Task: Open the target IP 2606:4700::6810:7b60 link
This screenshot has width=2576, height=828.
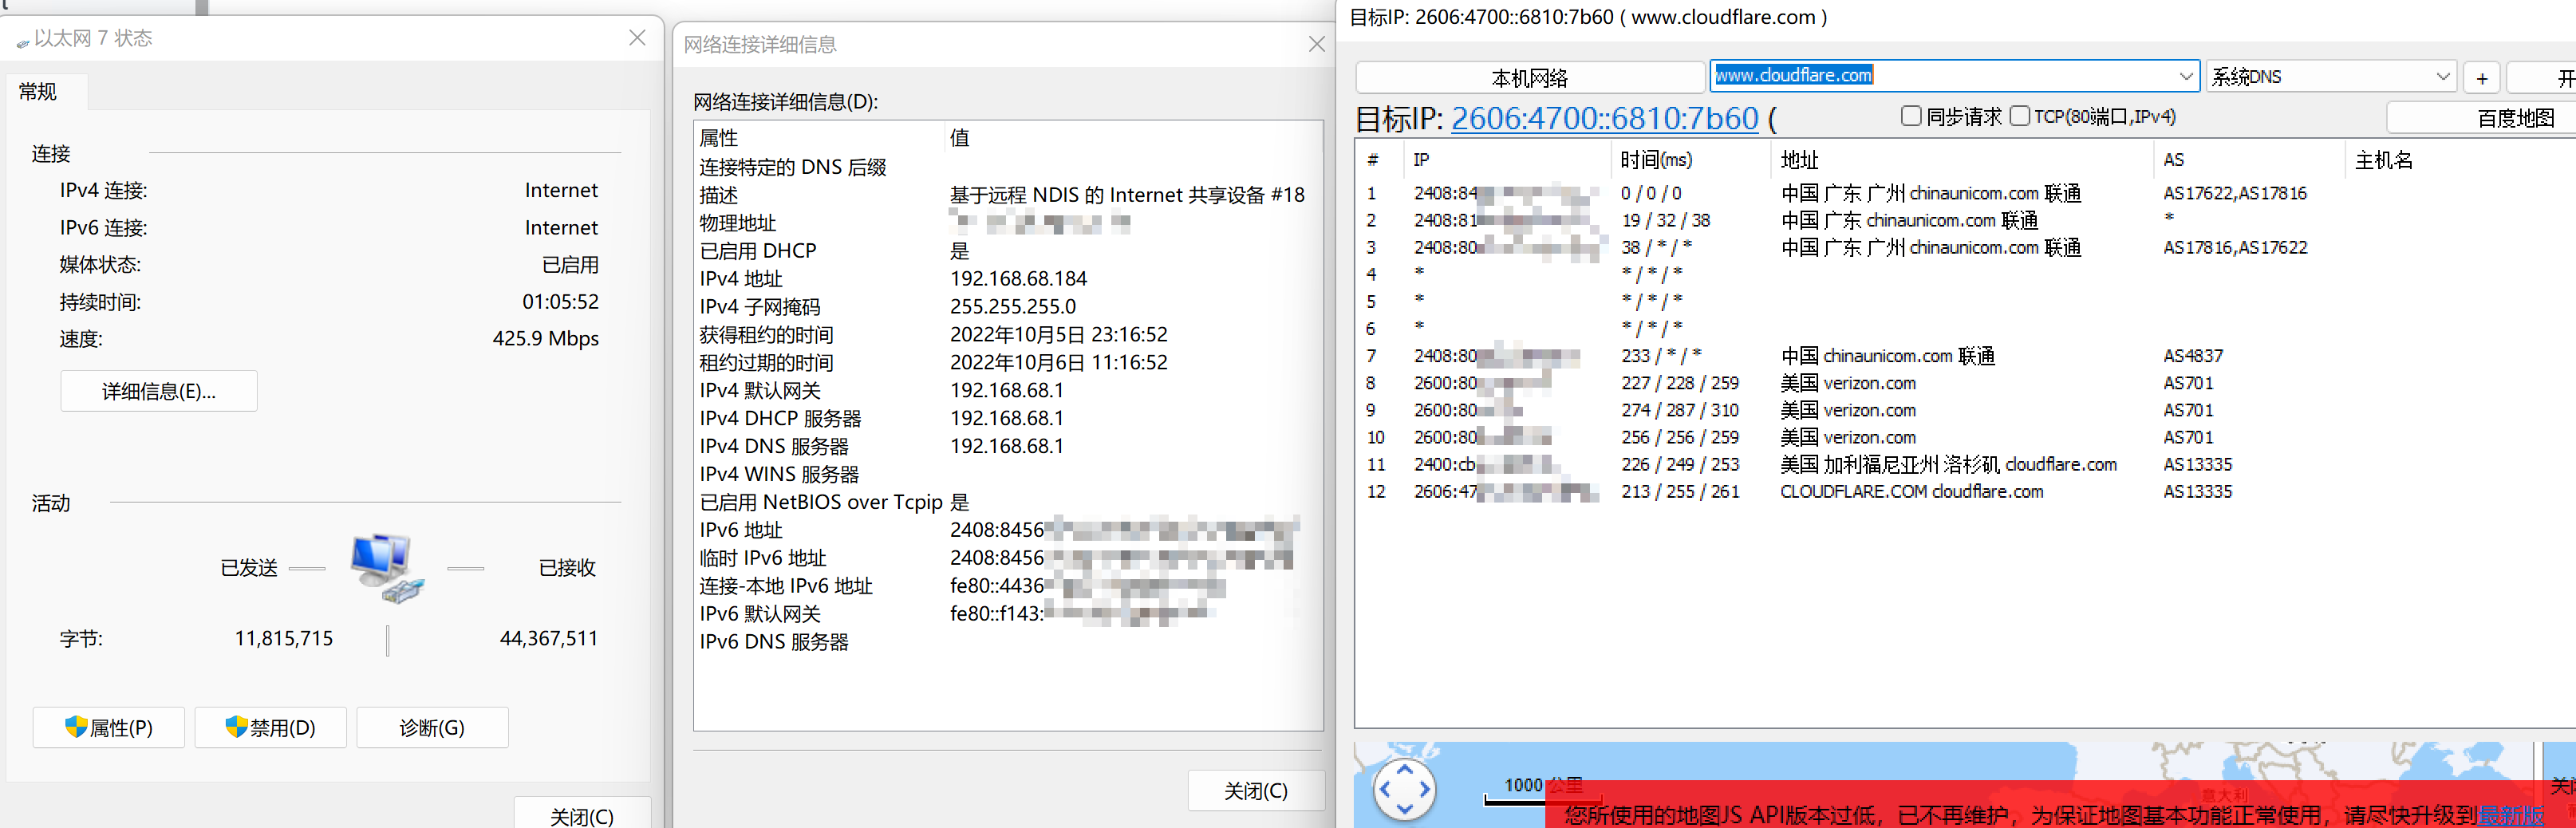Action: point(1604,118)
